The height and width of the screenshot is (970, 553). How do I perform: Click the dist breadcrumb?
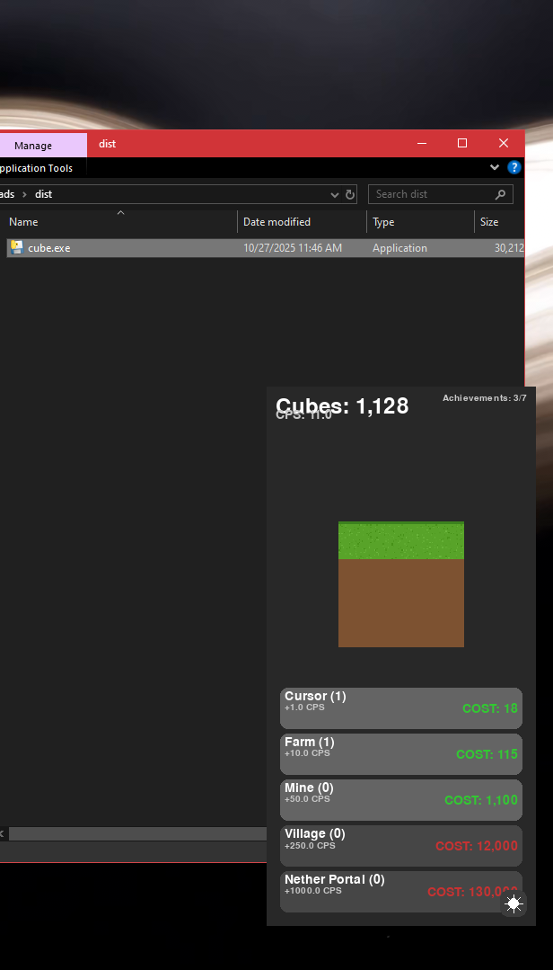point(43,194)
